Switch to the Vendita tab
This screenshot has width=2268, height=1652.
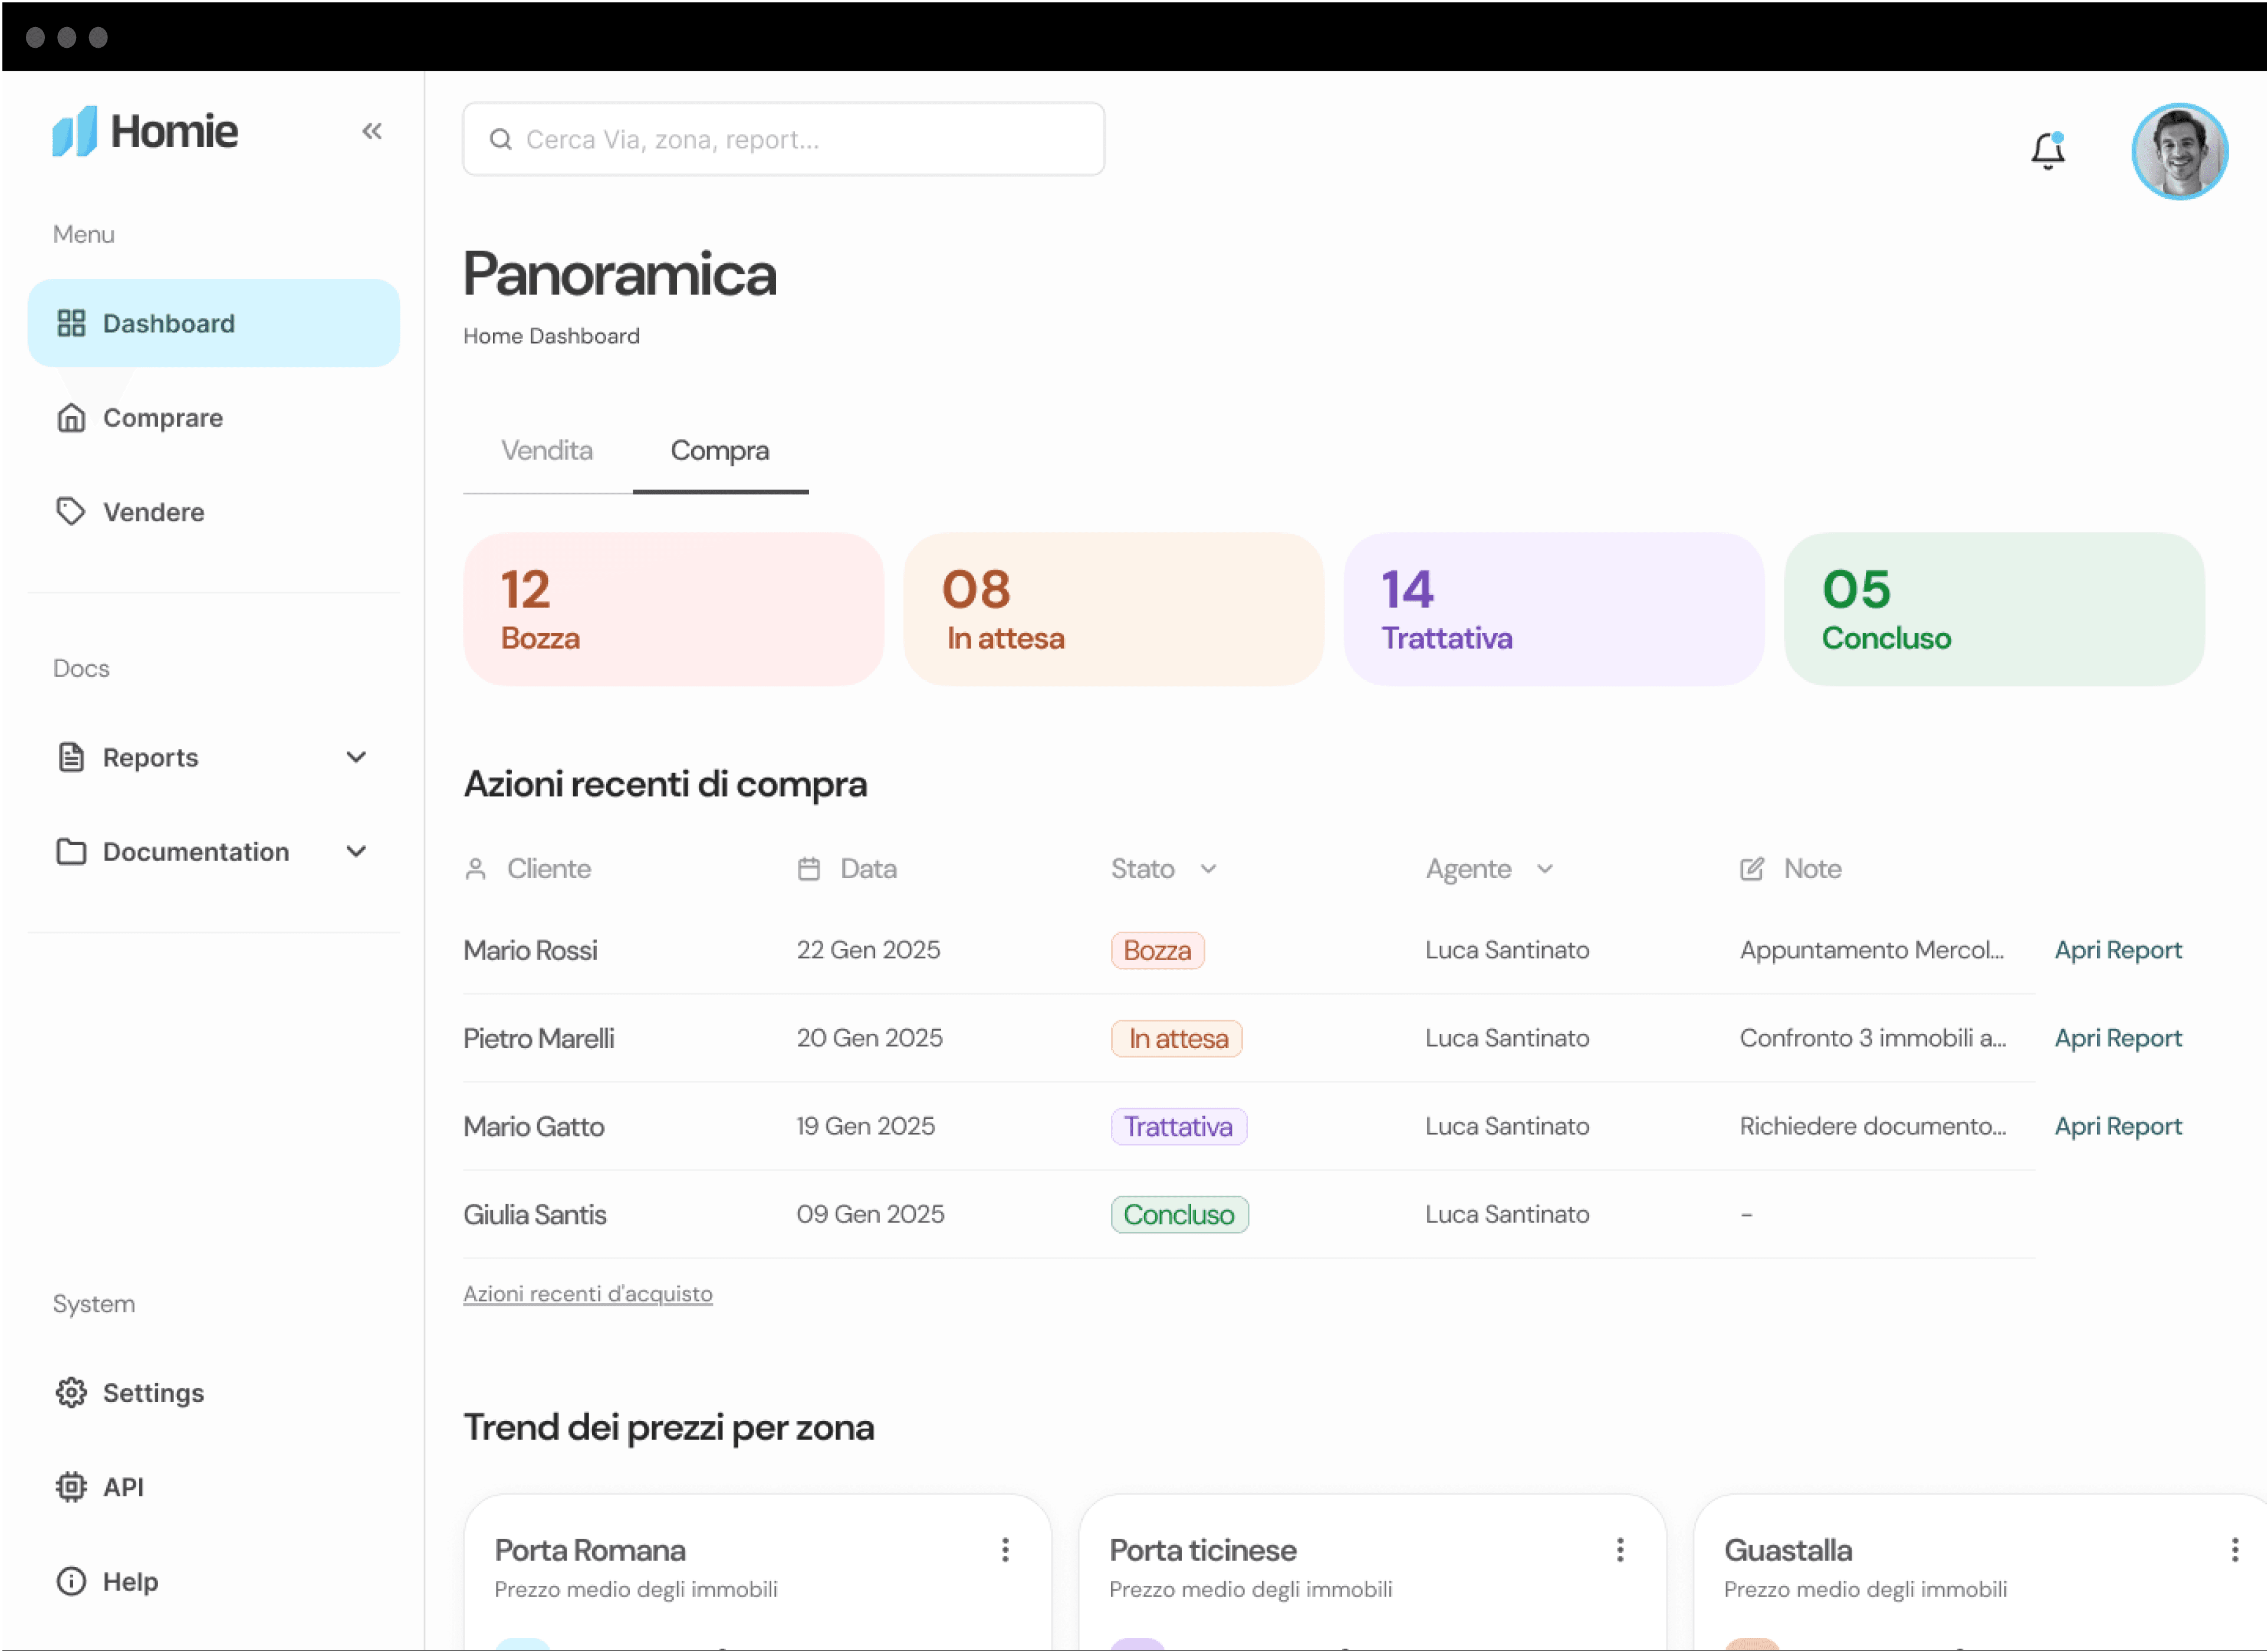(547, 451)
